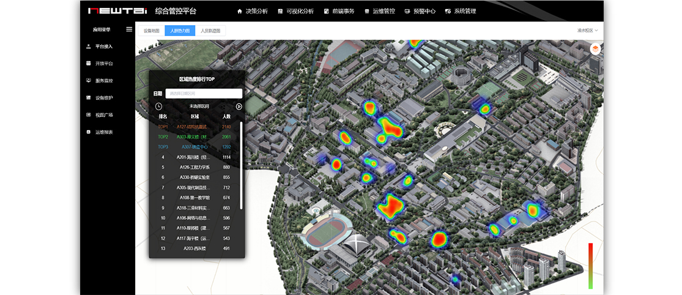
Task: Select 设备维护 in the sidebar
Action: tap(103, 98)
